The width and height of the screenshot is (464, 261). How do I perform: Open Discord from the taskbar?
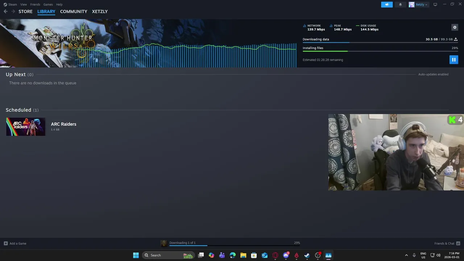286,255
